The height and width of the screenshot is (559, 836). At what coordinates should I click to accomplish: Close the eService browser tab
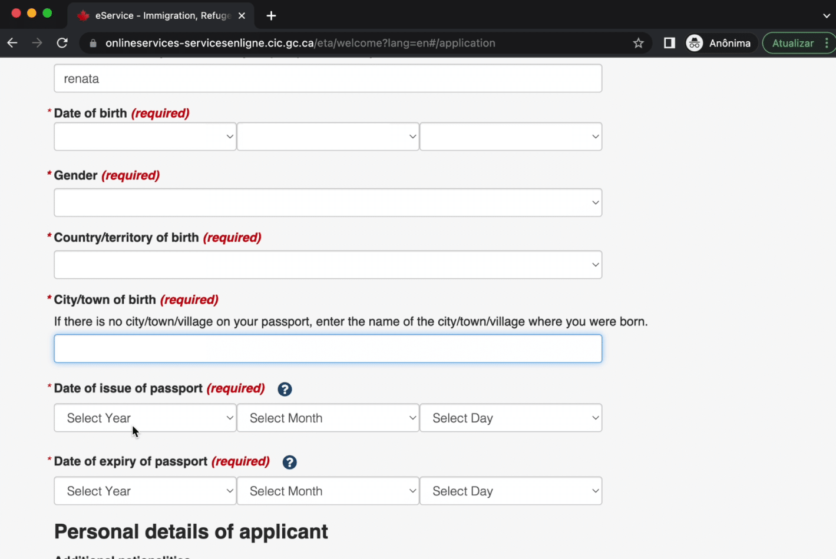[242, 16]
